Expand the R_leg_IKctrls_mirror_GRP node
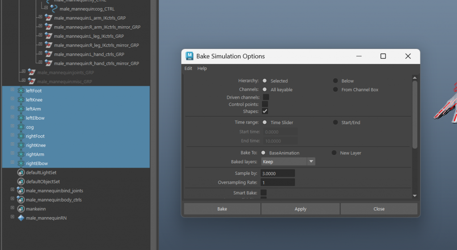Image resolution: width=457 pixels, height=250 pixels. point(40,44)
